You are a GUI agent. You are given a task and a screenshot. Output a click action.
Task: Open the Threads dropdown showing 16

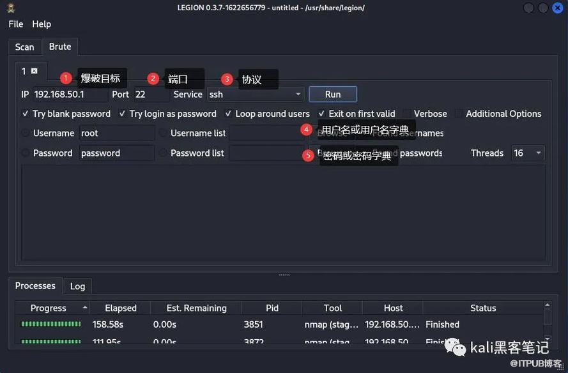[528, 153]
